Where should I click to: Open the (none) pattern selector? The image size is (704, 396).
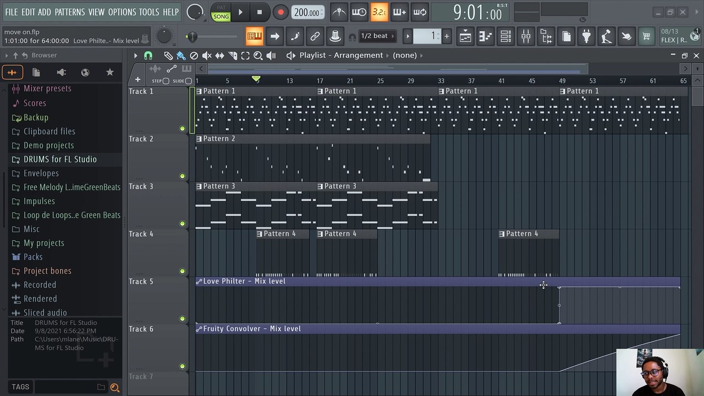point(405,56)
